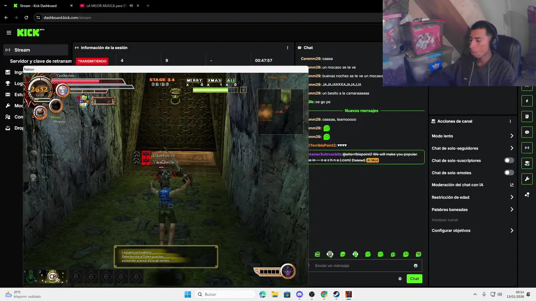Open the chat bubble icon in right sidebar
The width and height of the screenshot is (536, 301).
[527, 132]
